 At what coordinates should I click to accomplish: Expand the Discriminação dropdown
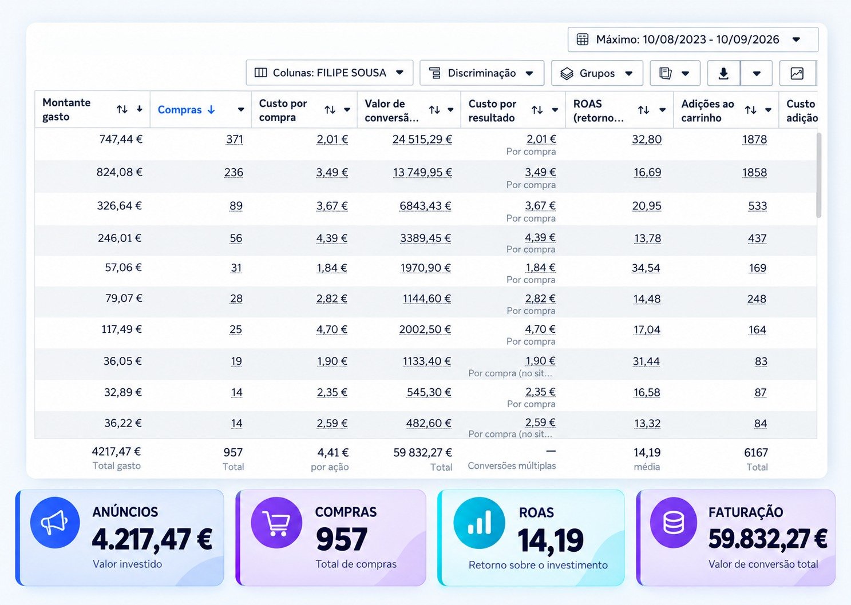click(x=482, y=73)
